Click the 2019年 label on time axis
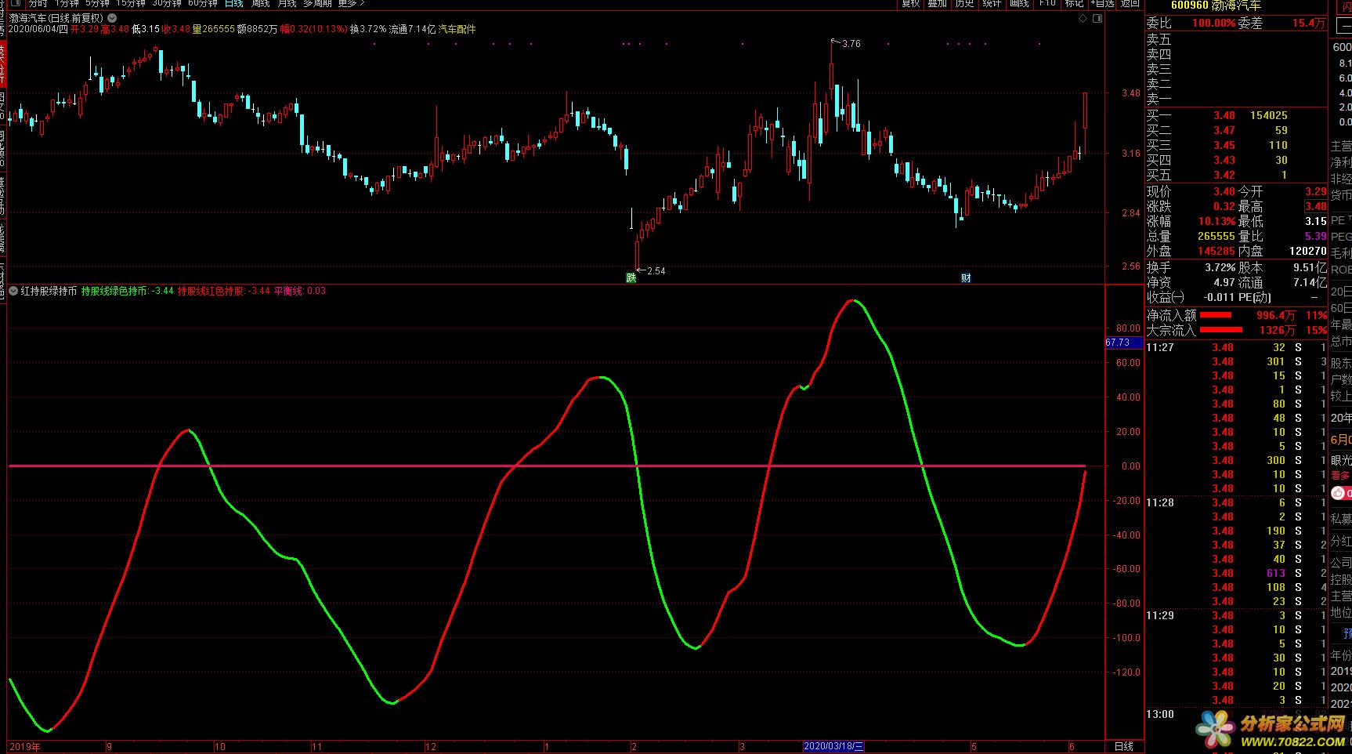This screenshot has height=754, width=1352. point(24,747)
